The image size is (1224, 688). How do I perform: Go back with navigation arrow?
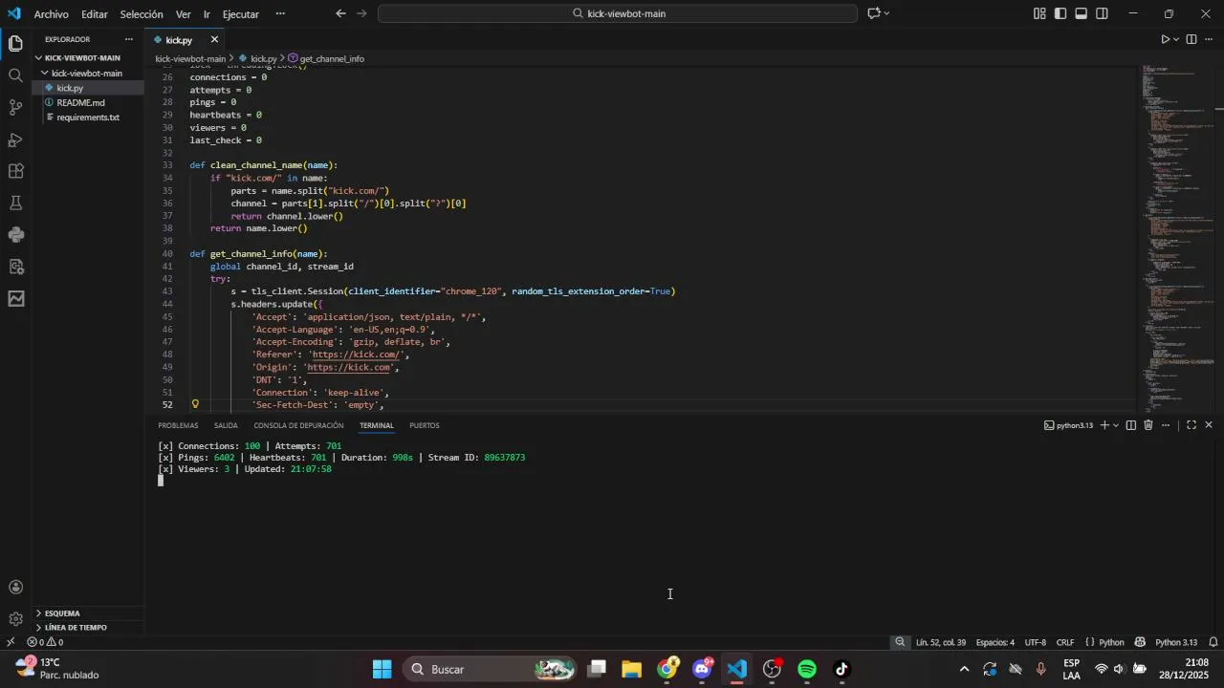coord(341,13)
